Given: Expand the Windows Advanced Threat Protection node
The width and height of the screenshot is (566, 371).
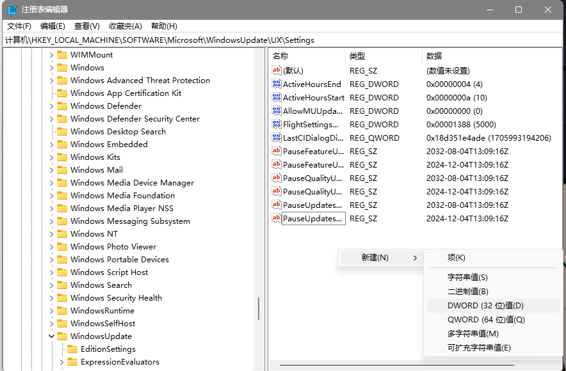Looking at the screenshot, I should pyautogui.click(x=51, y=81).
